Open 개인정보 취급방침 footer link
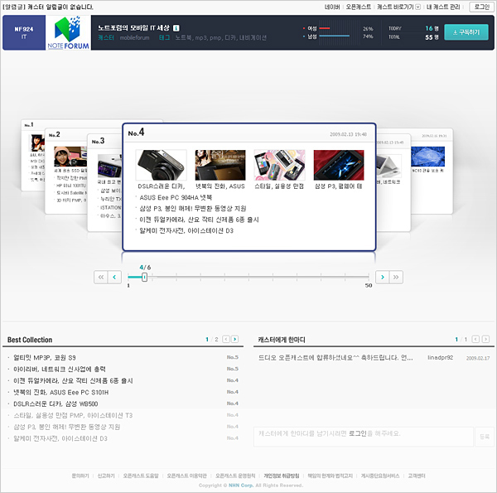Viewport: 497px width, 493px height. coord(281,476)
